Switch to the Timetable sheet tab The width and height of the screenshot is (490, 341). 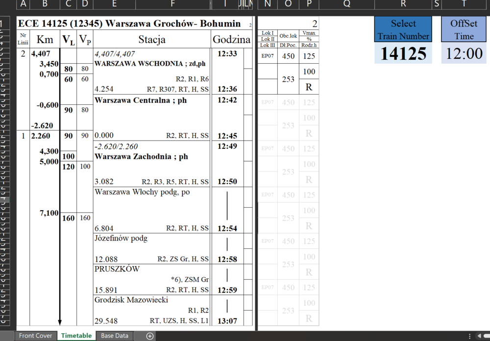(76, 336)
